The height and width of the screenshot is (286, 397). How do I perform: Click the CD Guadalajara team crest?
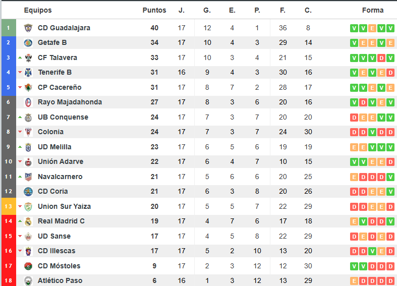[x=28, y=28]
